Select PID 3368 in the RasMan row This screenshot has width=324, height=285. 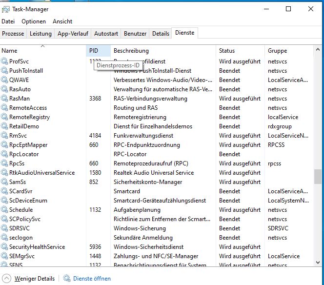tap(95, 99)
